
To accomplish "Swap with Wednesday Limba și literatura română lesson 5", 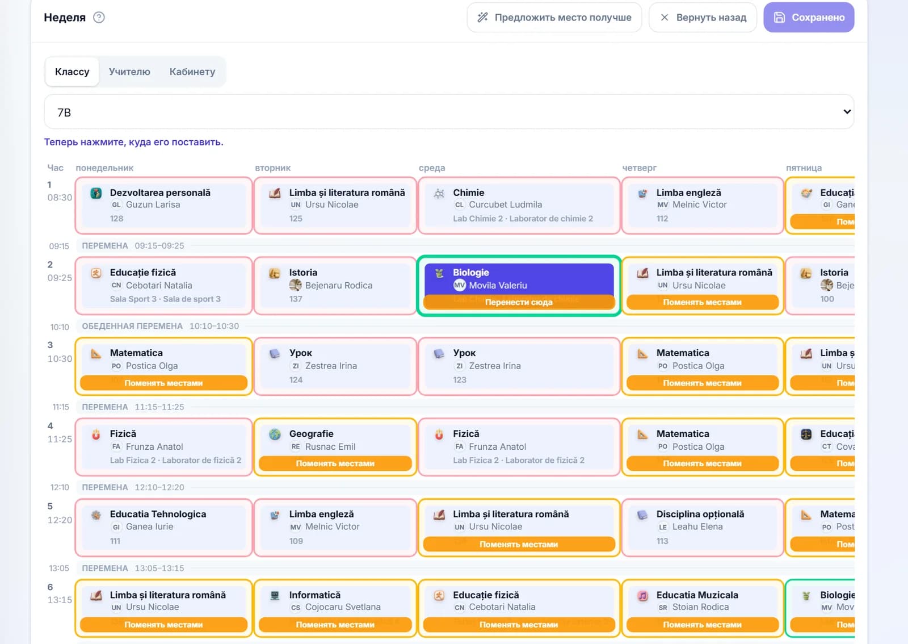I will [519, 544].
